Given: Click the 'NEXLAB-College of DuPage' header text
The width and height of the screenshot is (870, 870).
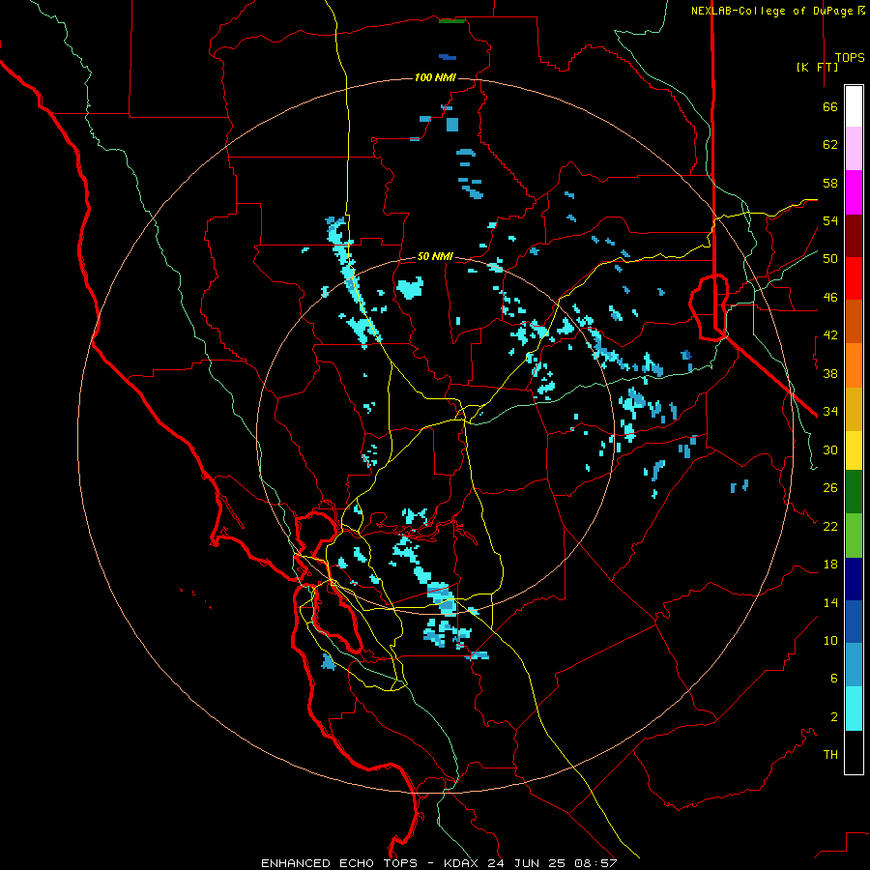Looking at the screenshot, I should (x=773, y=11).
